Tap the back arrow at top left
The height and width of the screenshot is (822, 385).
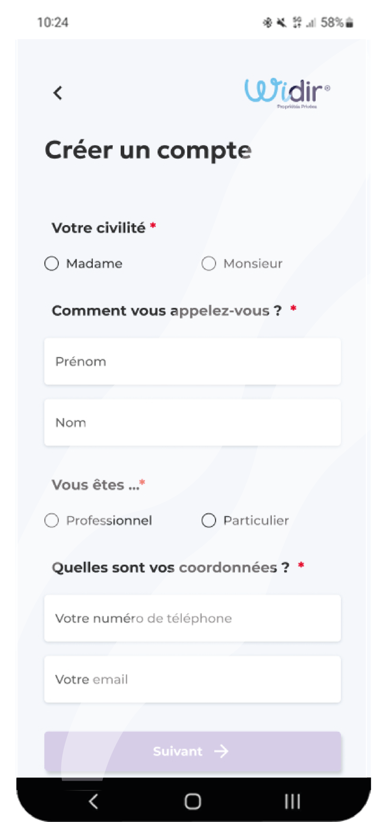[x=58, y=93]
